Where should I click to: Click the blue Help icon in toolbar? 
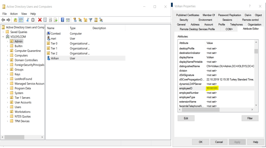[x=62, y=20]
